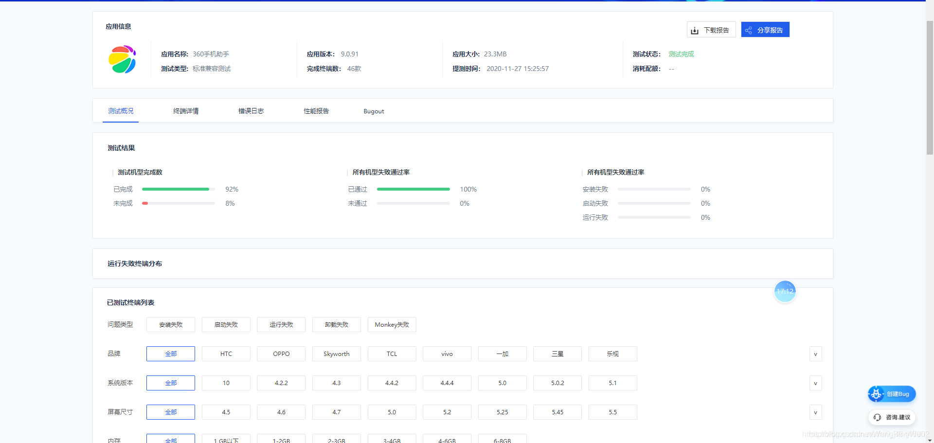Select system version 4.4.2

pyautogui.click(x=392, y=383)
